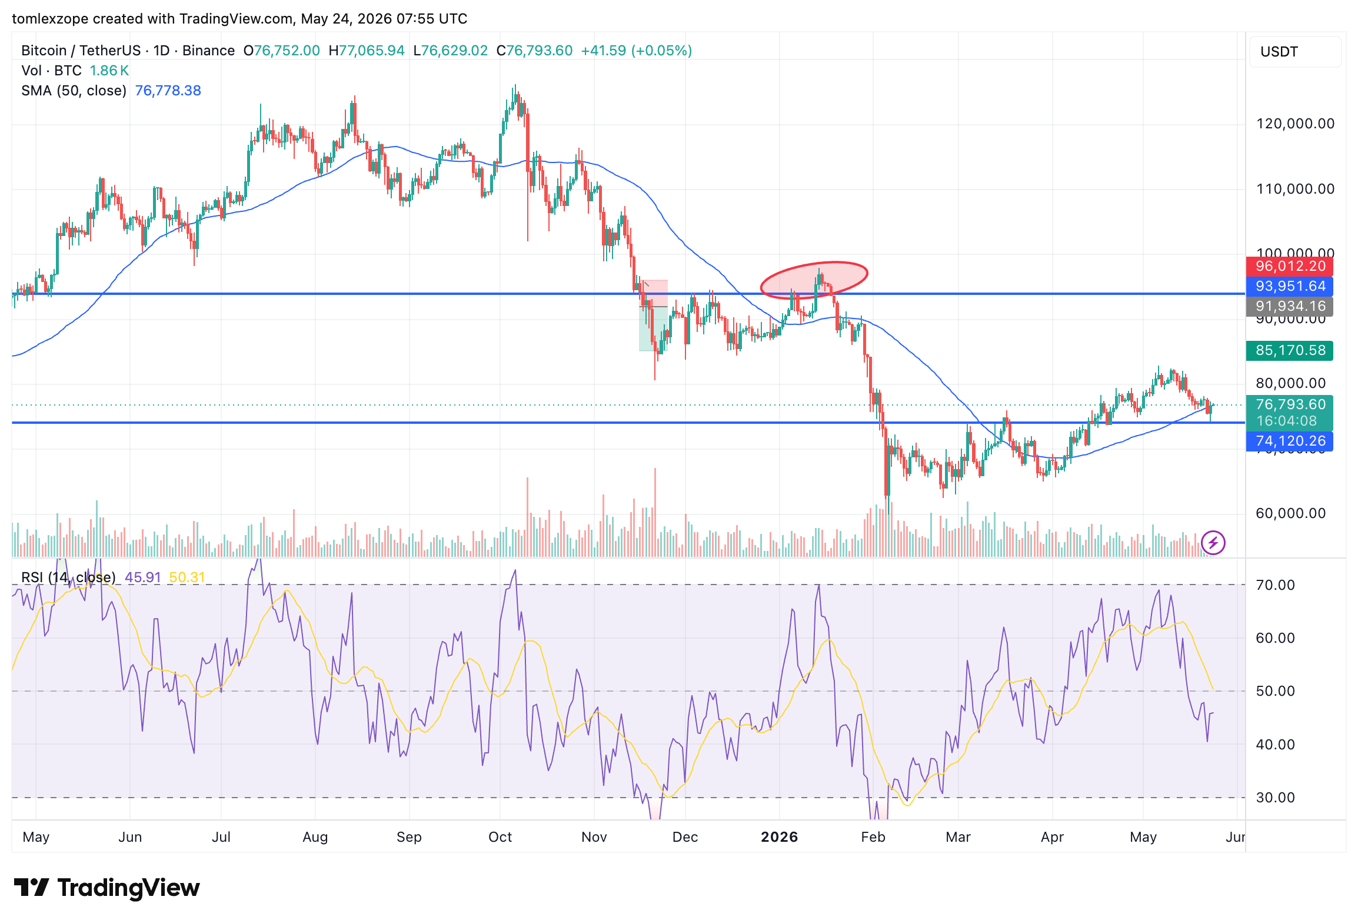Select the high value H77,065.94
The width and height of the screenshot is (1358, 923).
tap(367, 51)
